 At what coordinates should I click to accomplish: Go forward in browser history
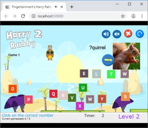15,16
